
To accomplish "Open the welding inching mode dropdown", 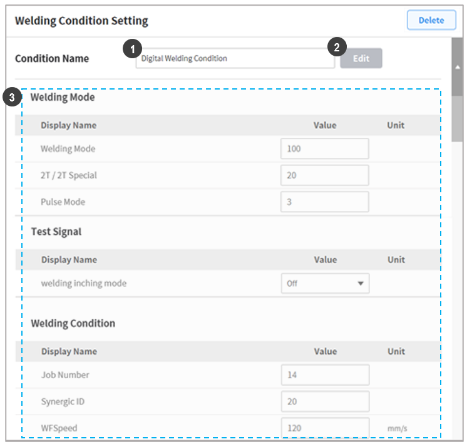I will click(325, 283).
